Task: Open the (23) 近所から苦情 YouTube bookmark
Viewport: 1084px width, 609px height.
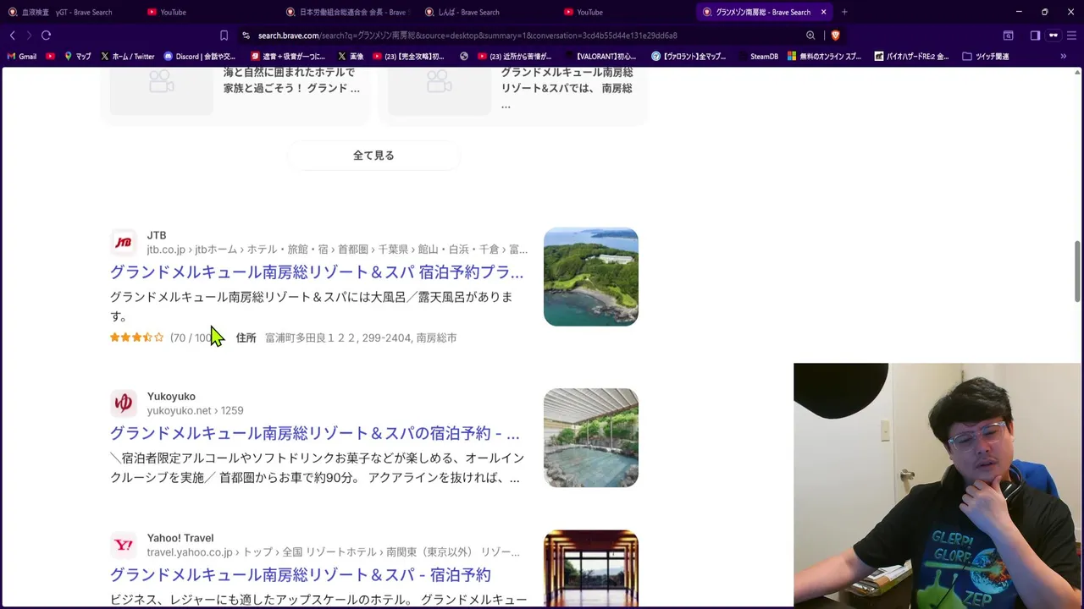Action: (x=515, y=57)
